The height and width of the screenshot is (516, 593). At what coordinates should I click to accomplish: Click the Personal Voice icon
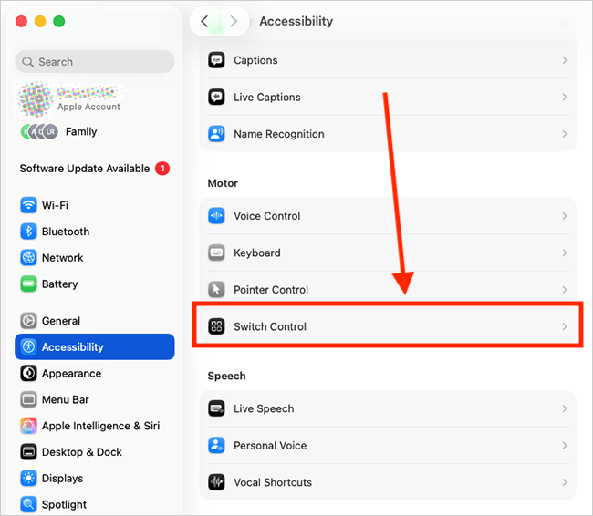216,446
